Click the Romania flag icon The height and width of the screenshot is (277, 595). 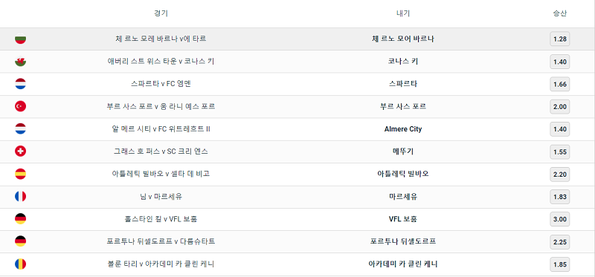click(20, 264)
